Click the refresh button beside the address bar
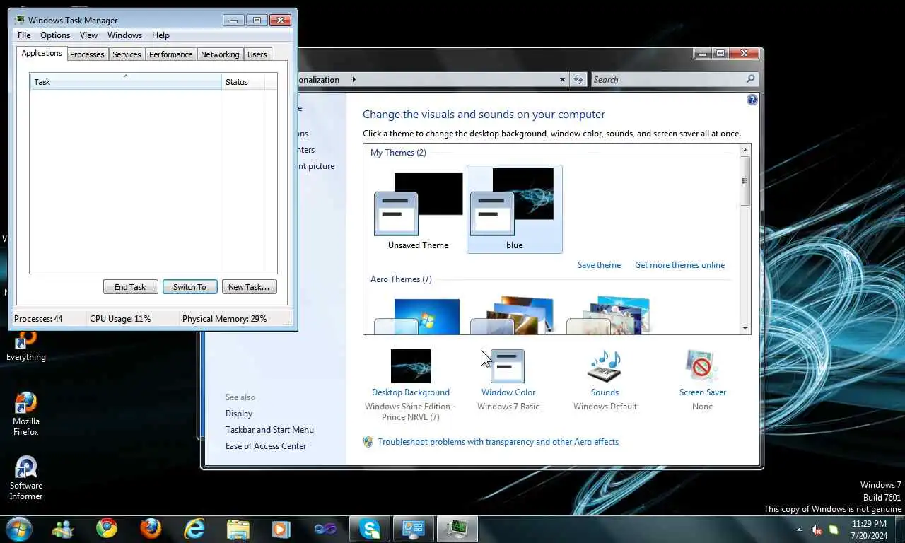905x543 pixels. pos(579,80)
